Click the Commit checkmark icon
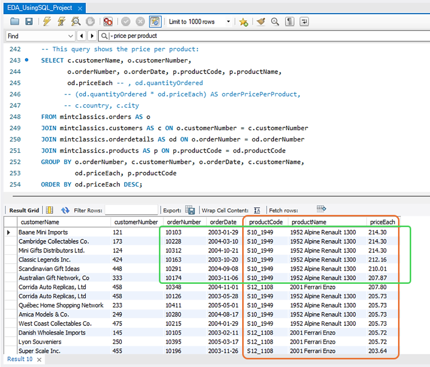This screenshot has height=367, width=430. 126,21
